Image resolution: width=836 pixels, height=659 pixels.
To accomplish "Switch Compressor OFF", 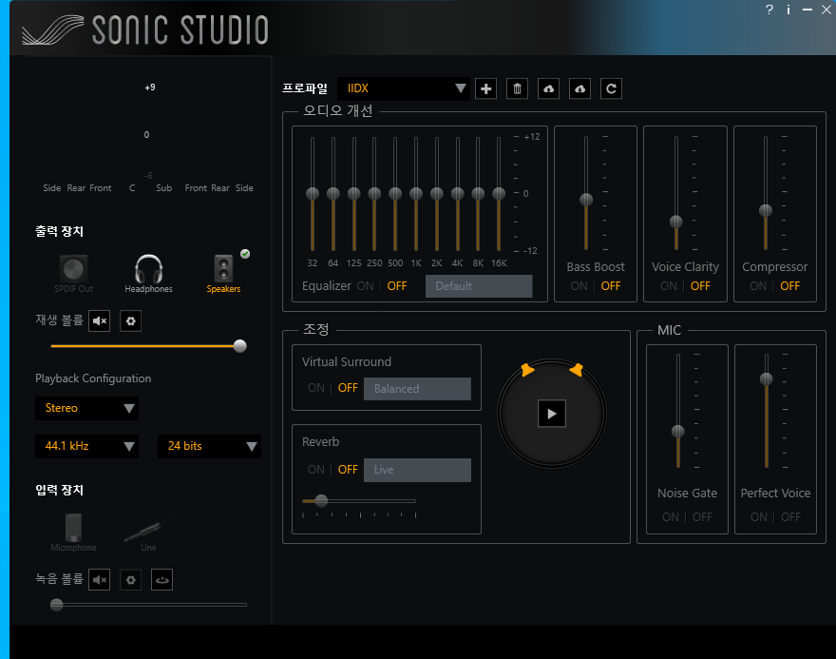I will (790, 286).
